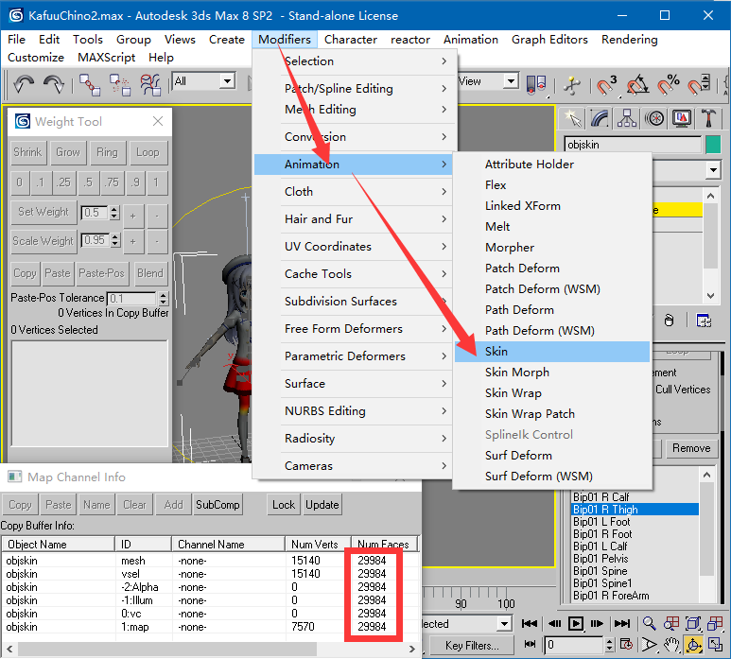
Task: Click the Select and Manipulate icon
Action: pos(571,86)
